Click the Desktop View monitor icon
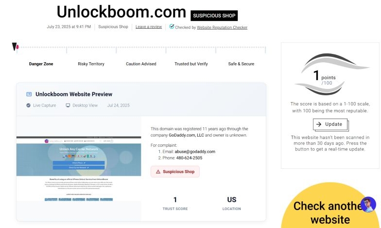This screenshot has width=381, height=228. coord(68,105)
